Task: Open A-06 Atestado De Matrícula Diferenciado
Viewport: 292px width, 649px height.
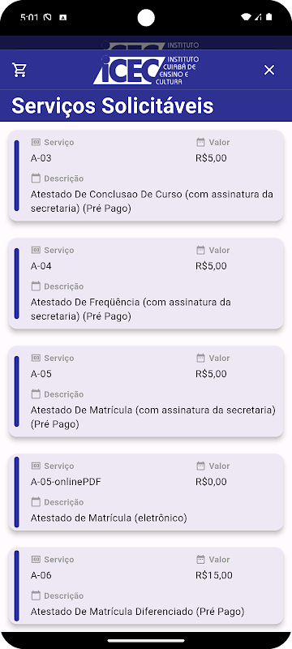Action: click(146, 586)
